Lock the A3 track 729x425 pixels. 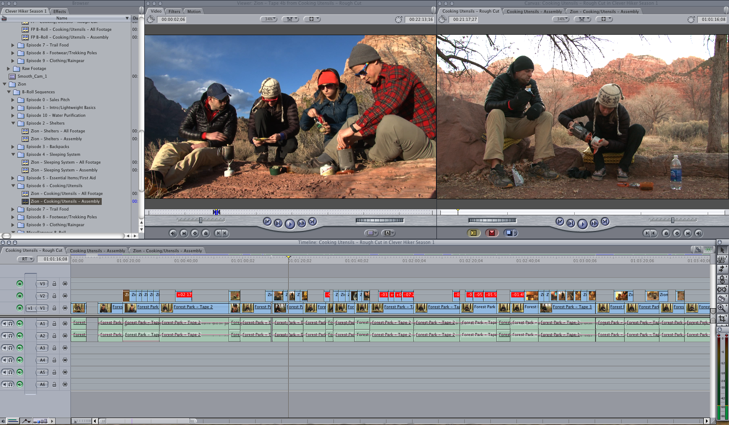(54, 348)
